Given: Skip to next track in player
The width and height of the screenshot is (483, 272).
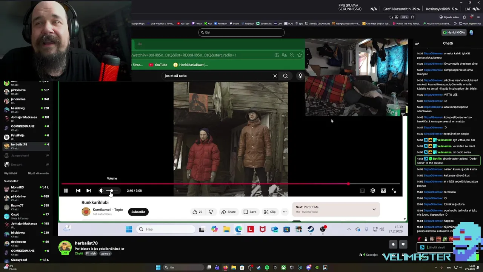Looking at the screenshot, I should coord(88,191).
